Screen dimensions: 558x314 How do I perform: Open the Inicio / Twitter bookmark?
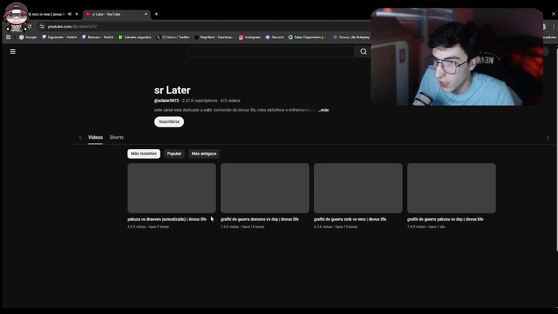(x=173, y=37)
